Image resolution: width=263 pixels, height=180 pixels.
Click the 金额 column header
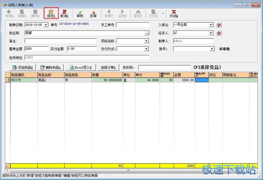pyautogui.click(x=184, y=75)
